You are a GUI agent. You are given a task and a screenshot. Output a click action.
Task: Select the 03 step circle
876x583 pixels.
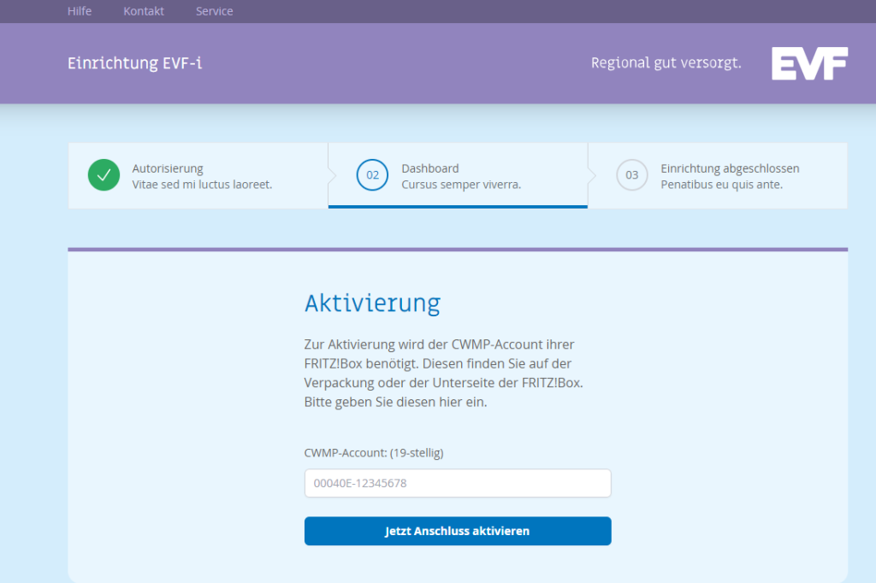coord(631,175)
